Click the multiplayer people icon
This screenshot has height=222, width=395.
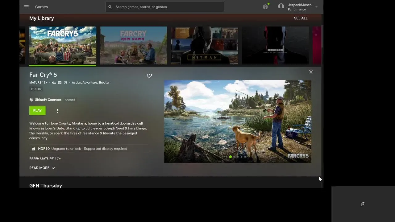click(54, 83)
